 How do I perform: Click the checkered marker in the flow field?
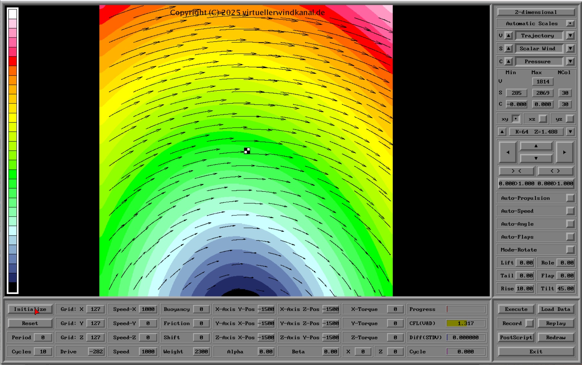247,151
